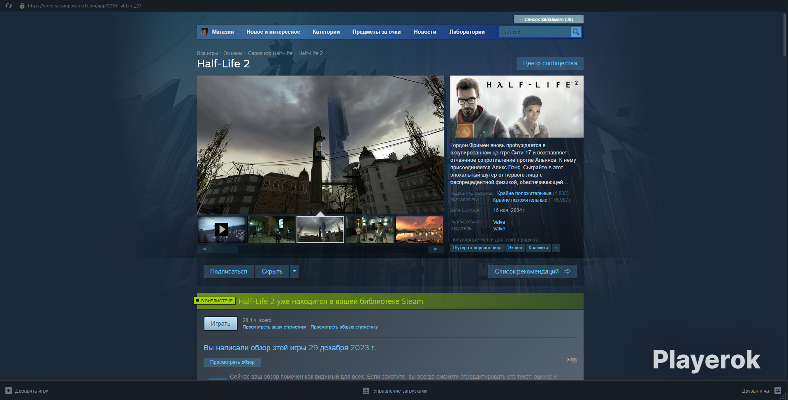This screenshot has height=400, width=788.
Task: Click the Half-Life 2 page title
Action: (223, 64)
